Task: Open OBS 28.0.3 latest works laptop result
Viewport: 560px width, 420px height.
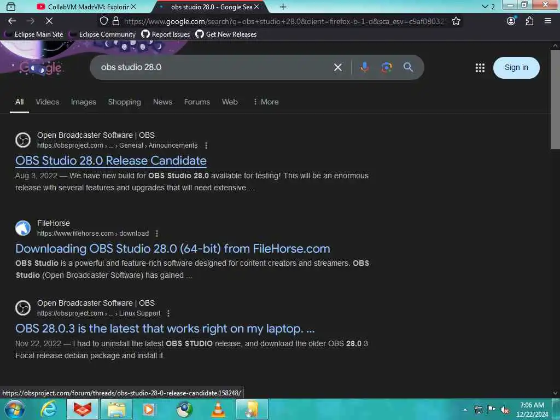Action: tap(165, 329)
